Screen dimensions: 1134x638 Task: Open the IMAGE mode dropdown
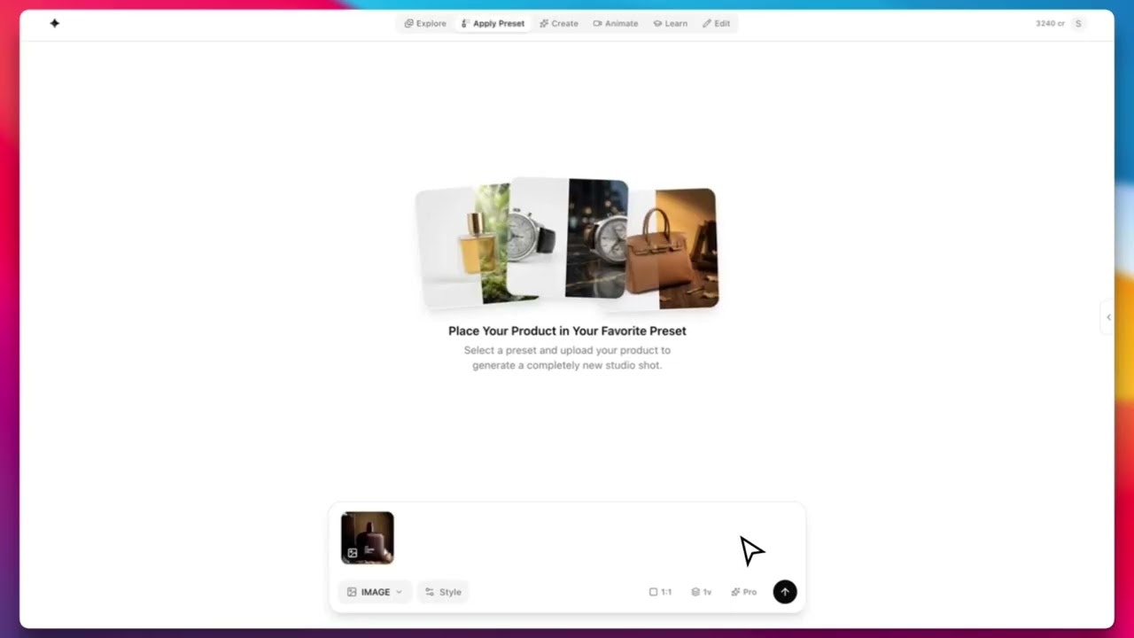coord(375,592)
